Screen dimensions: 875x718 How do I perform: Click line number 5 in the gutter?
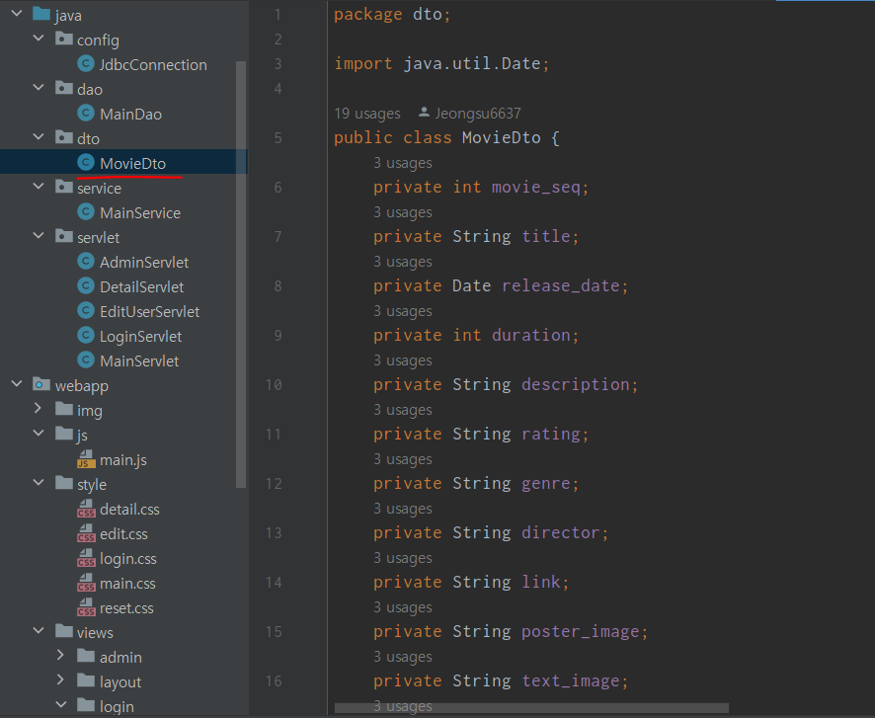coord(278,138)
